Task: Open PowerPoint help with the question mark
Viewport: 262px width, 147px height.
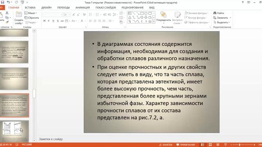Action: point(243,2)
